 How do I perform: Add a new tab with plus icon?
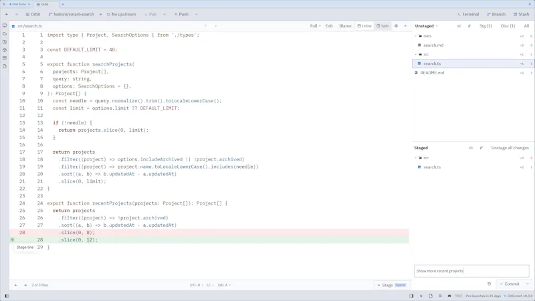pos(63,4)
